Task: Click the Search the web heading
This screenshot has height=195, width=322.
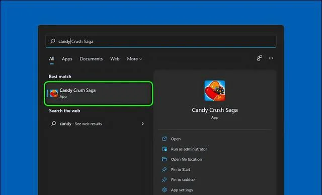Action: [x=64, y=111]
